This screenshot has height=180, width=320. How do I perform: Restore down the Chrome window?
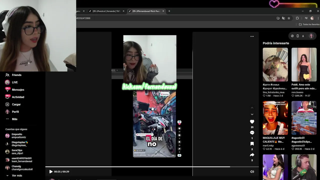[310, 11]
